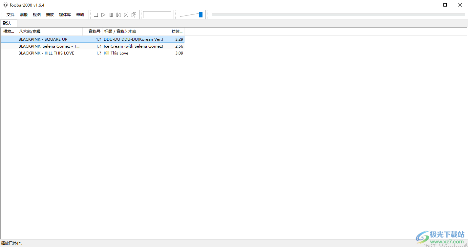Open the 播放 menu

point(50,15)
